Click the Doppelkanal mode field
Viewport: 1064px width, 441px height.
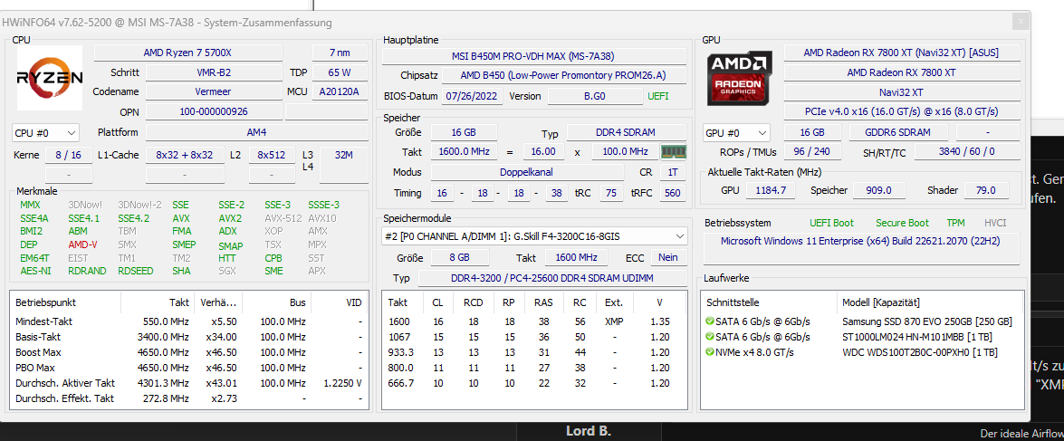[525, 172]
